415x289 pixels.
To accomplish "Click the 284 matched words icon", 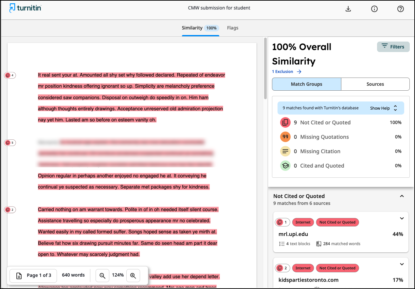I will 319,244.
